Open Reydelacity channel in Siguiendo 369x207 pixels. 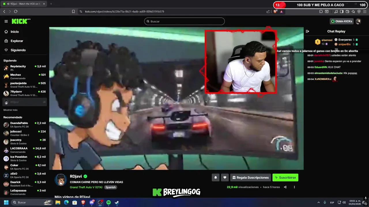[x=25, y=68]
